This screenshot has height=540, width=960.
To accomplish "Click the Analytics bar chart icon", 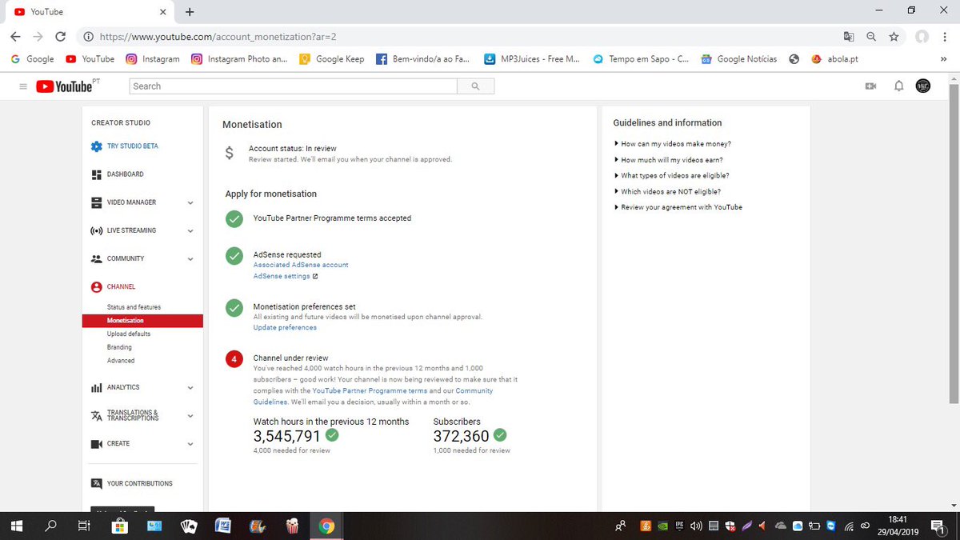I will pos(96,388).
